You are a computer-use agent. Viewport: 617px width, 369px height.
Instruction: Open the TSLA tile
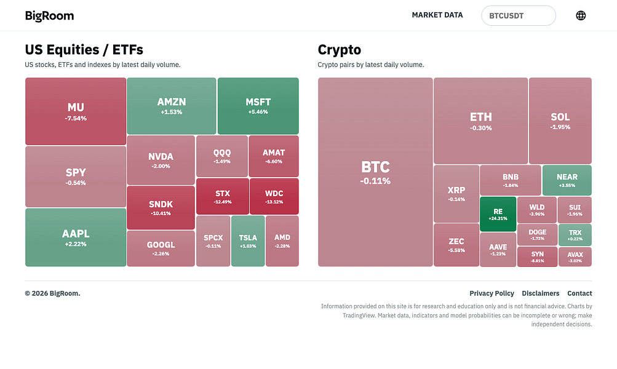(x=248, y=241)
